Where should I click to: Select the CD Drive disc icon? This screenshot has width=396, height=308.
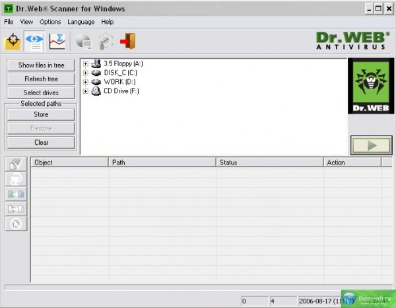click(96, 91)
